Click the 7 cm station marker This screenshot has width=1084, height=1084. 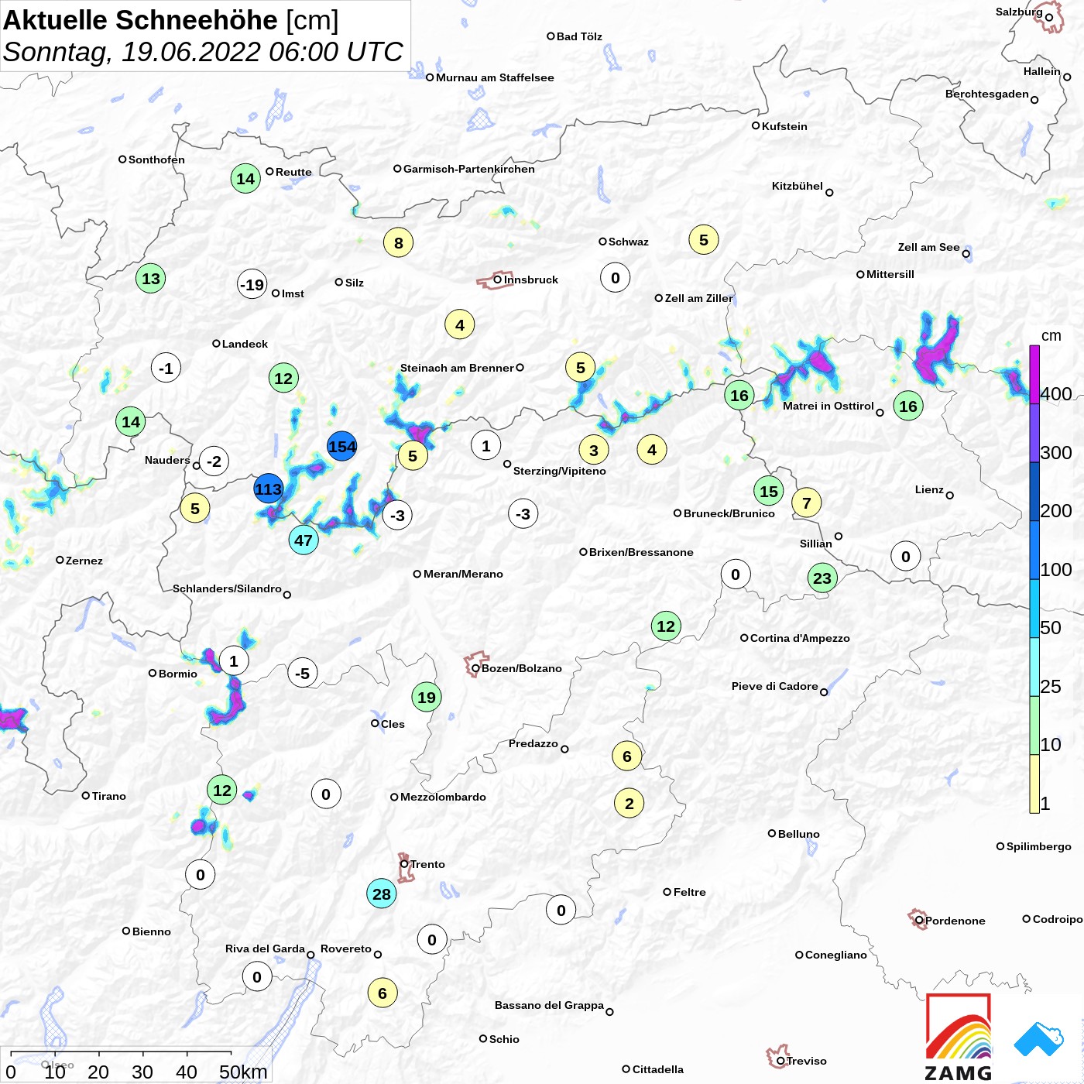807,503
